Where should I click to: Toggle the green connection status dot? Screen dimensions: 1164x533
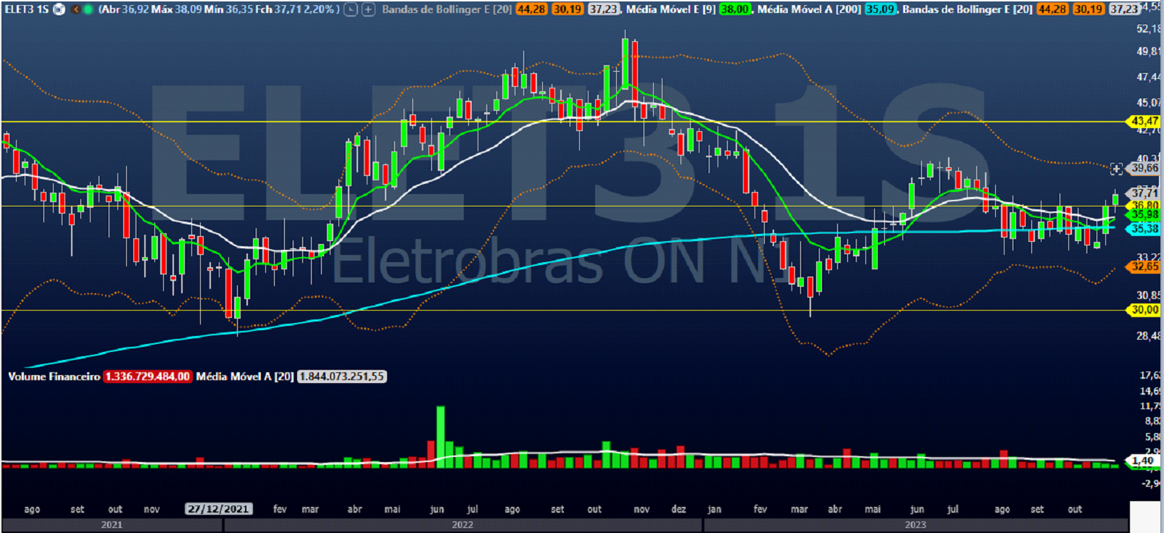[88, 9]
